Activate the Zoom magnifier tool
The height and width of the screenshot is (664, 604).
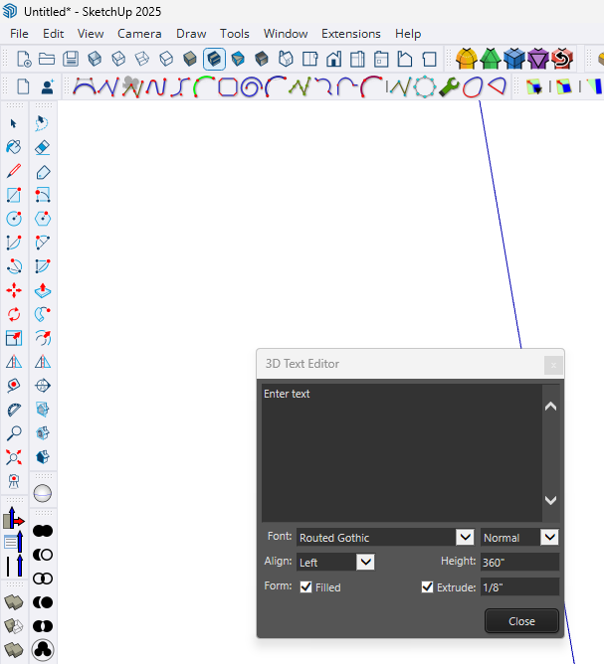tap(14, 433)
